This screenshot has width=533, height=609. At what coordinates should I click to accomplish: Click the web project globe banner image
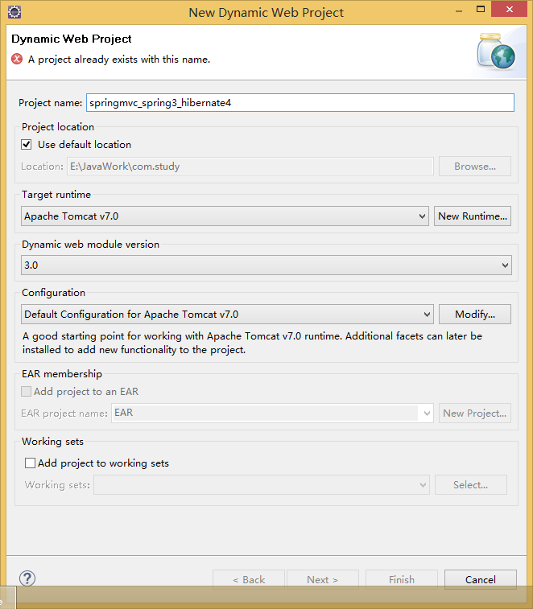point(495,51)
